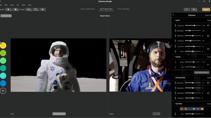The height and width of the screenshot is (118, 211).
Task: Click the Contrast adjust handle icon
Action: 175,47
